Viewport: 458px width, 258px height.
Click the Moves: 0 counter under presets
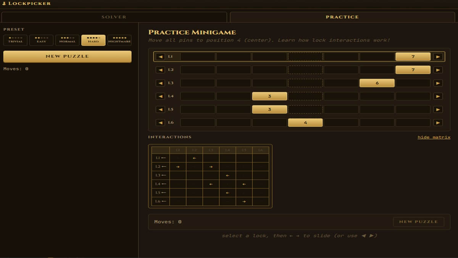(x=16, y=69)
